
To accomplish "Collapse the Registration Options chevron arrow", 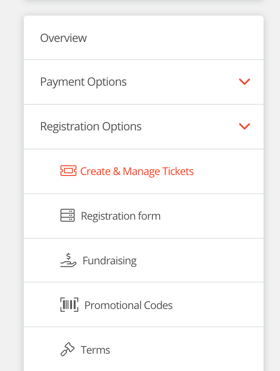I will [245, 126].
